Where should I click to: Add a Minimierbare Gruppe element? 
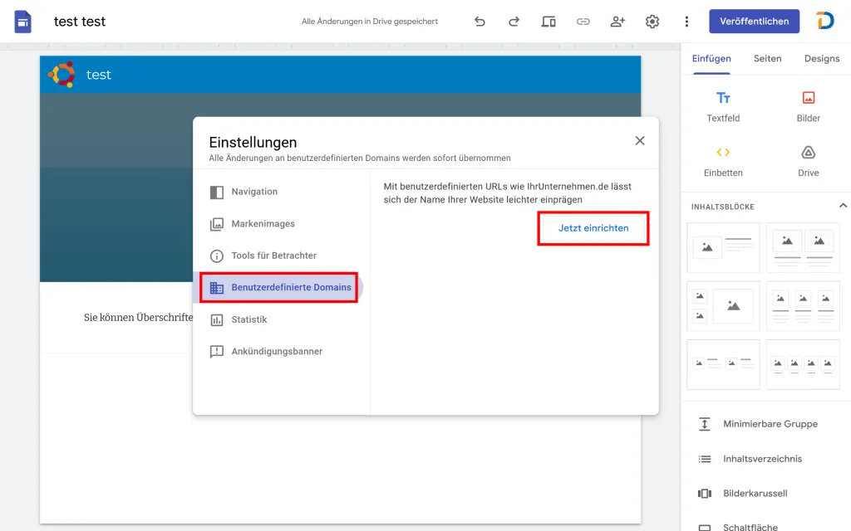770,424
